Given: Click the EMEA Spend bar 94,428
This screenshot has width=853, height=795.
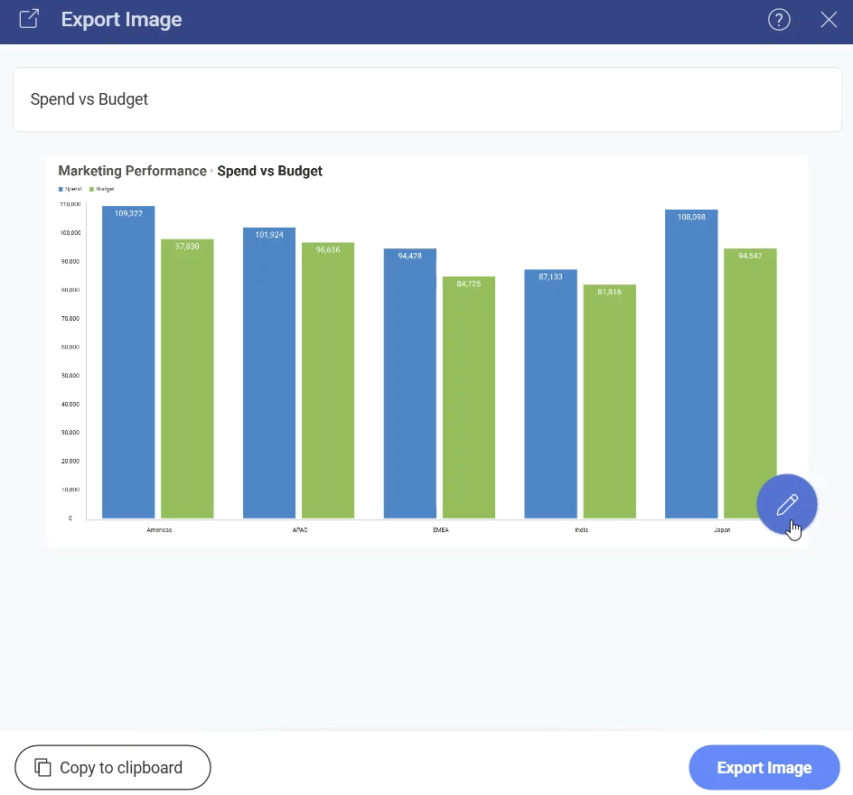Looking at the screenshot, I should pyautogui.click(x=409, y=383).
